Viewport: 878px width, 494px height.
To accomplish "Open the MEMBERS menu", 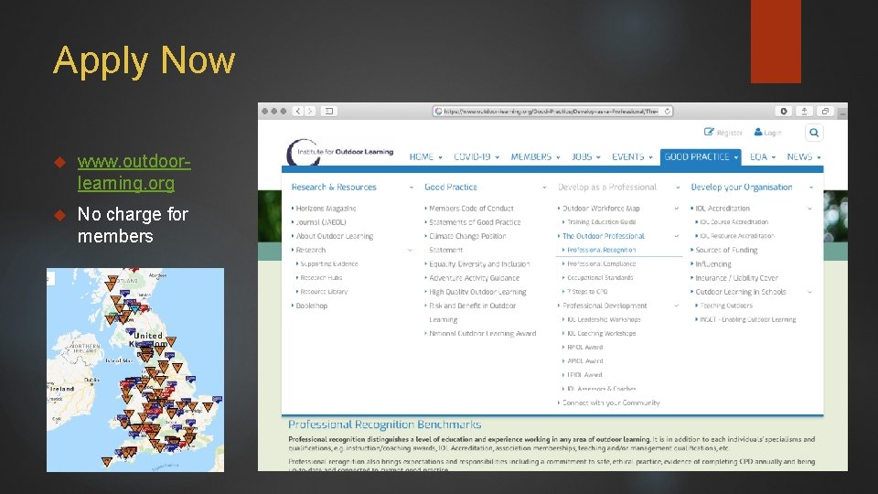I will (535, 156).
